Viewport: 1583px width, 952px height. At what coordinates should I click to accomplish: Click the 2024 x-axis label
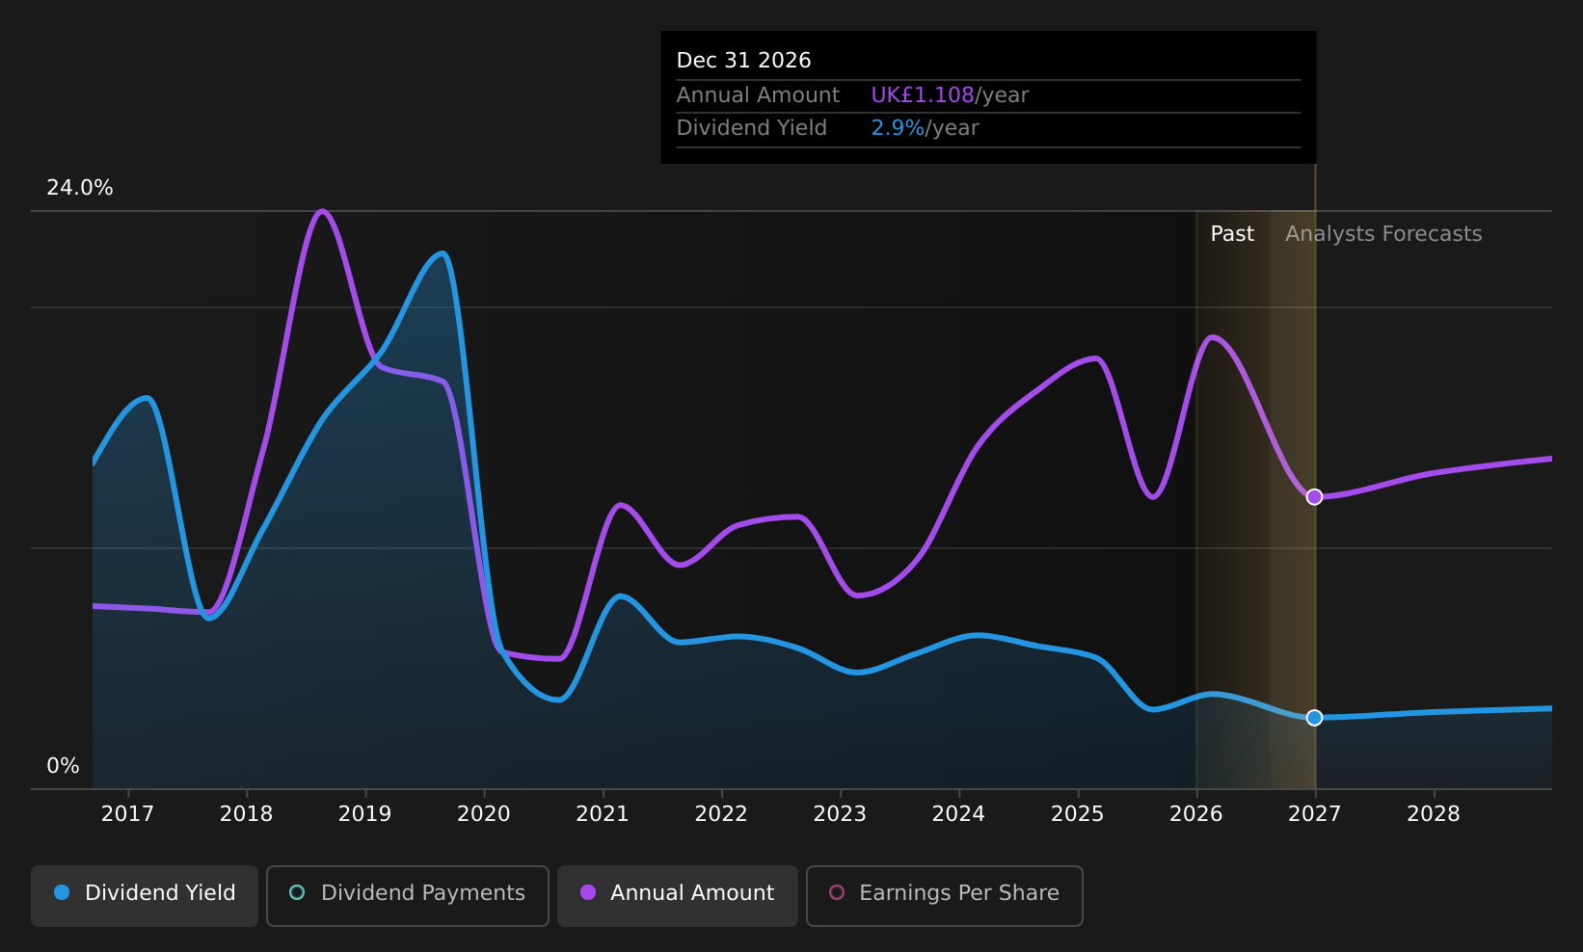point(958,814)
